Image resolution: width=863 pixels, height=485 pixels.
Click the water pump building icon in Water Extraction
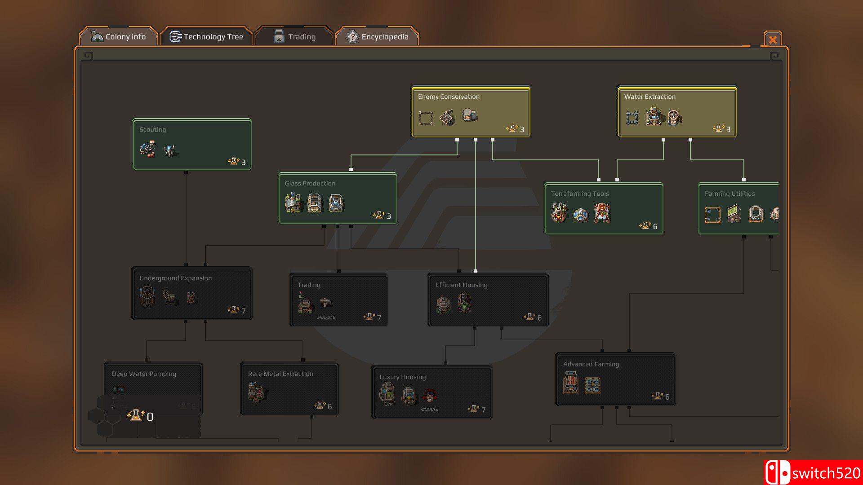coord(654,117)
